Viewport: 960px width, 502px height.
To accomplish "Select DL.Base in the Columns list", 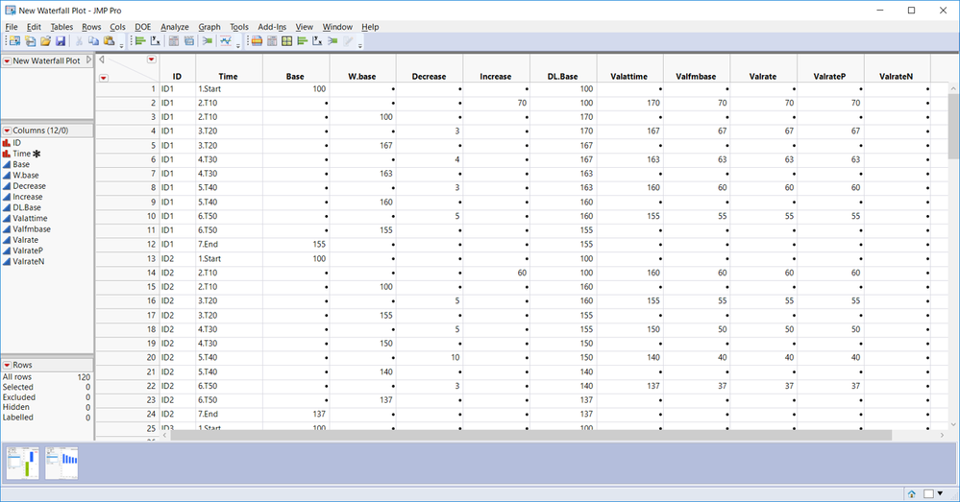I will point(27,207).
